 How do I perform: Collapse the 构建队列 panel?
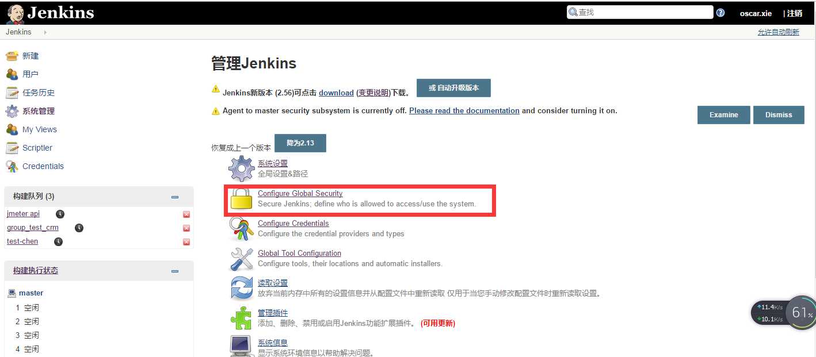point(175,197)
